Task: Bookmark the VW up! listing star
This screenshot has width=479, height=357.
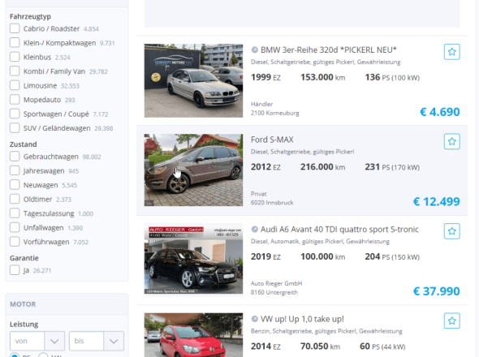Action: 452,320
